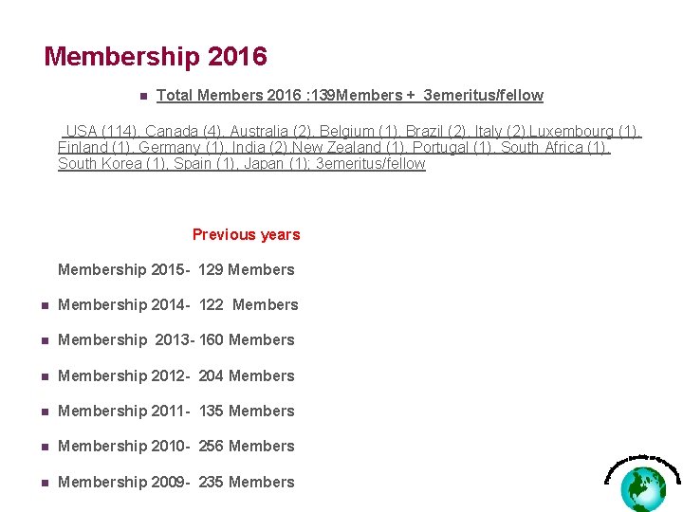Click the New Zealand (1) entry
Viewport: 683px width, 512px height.
tap(348, 147)
